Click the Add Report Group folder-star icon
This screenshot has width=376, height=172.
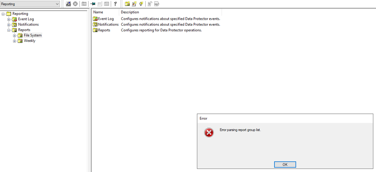[x=127, y=4]
